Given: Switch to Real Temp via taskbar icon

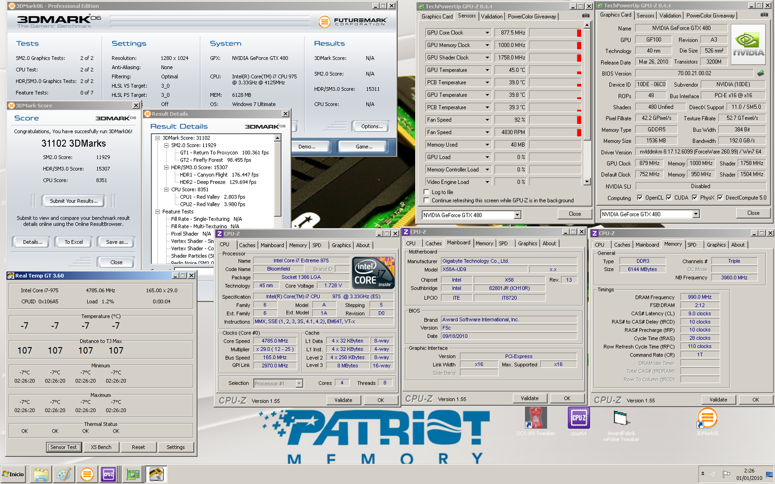Looking at the screenshot, I should point(156,474).
